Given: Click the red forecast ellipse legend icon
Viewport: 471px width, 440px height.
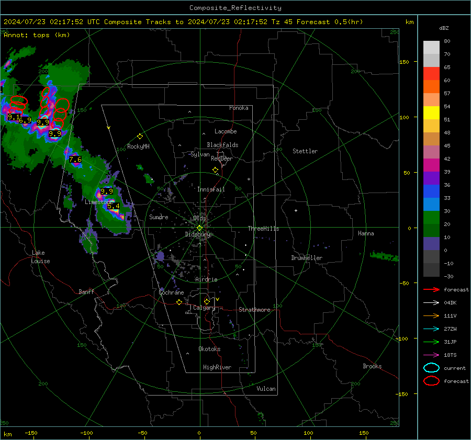Looking at the screenshot, I should [431, 381].
